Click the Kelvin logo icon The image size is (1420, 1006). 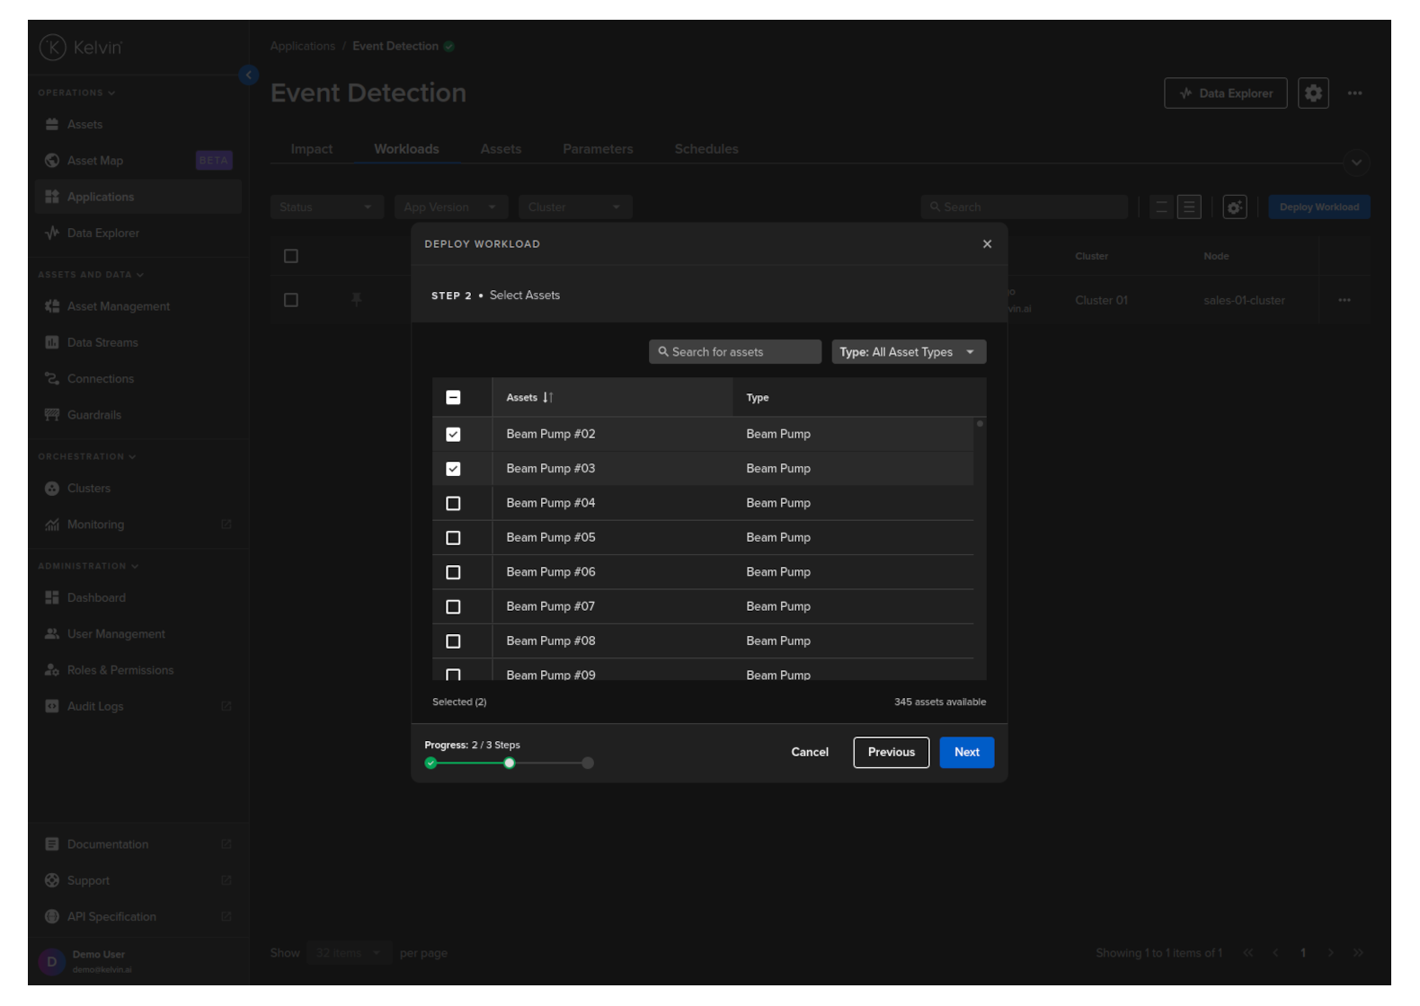tap(53, 48)
